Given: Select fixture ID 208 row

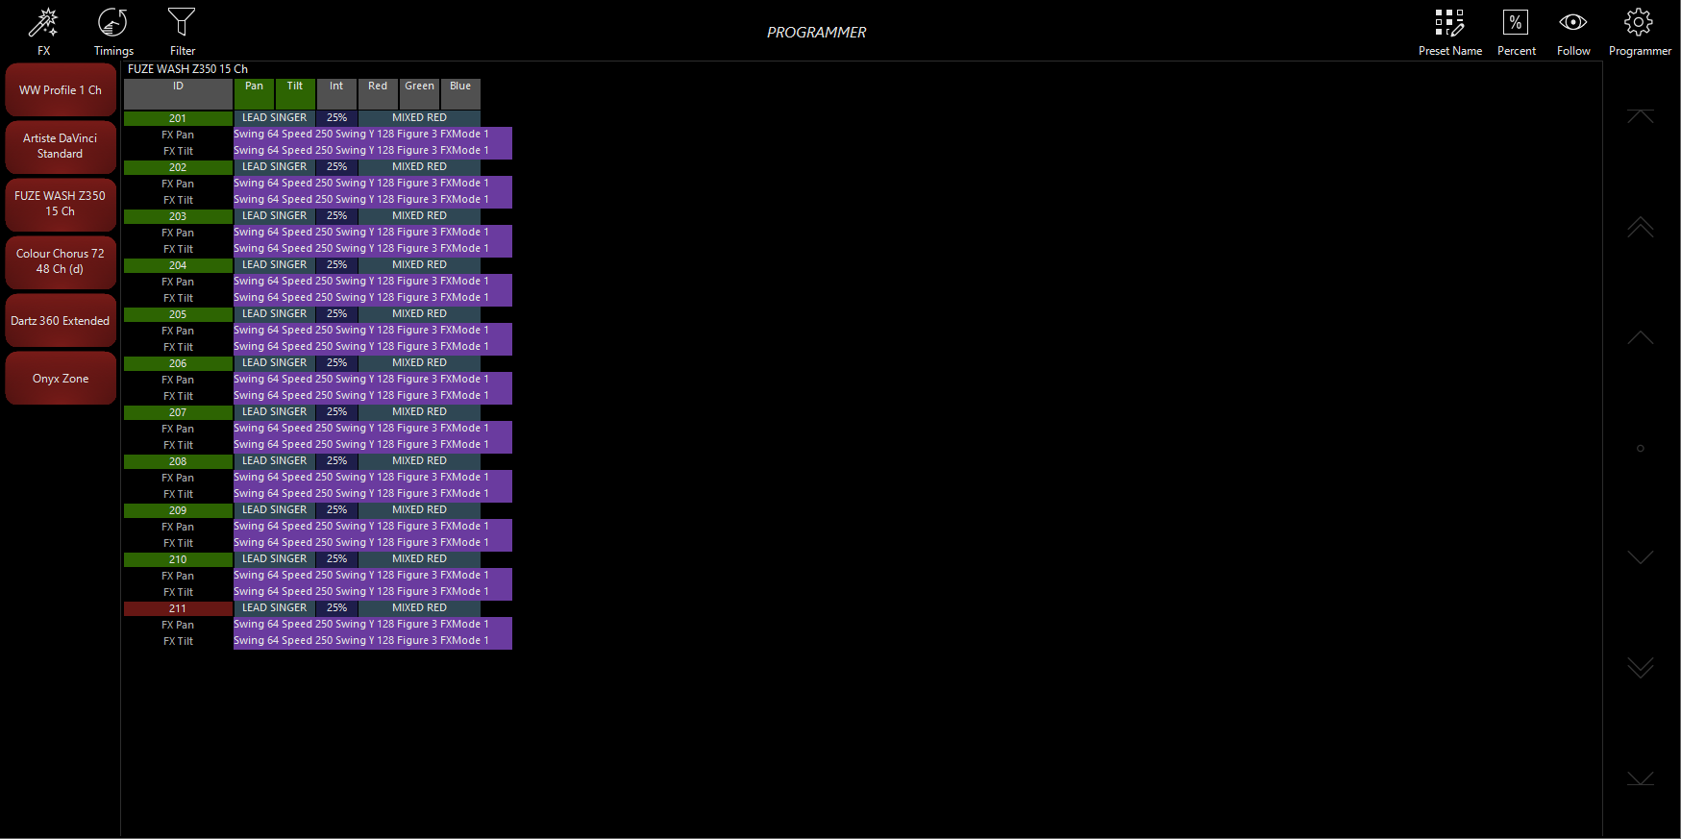Looking at the screenshot, I should click(178, 461).
